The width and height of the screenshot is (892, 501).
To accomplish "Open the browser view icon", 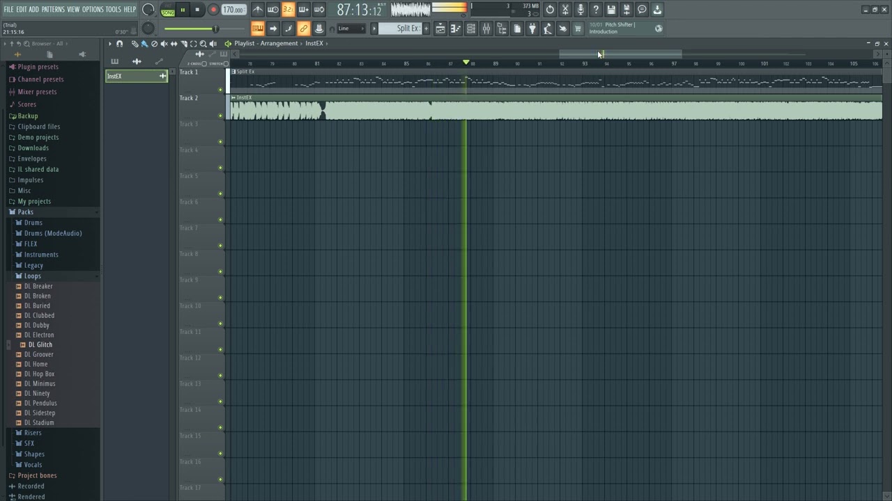I will coord(502,29).
